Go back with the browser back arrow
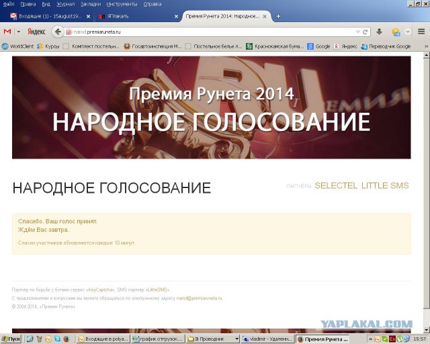 click(x=58, y=32)
